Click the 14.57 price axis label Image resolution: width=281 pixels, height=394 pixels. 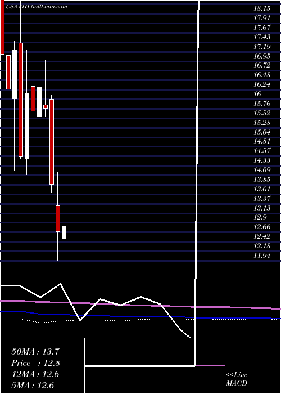coord(262,151)
